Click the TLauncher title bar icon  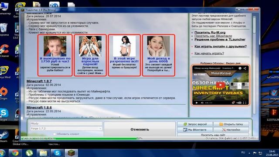(x=23, y=10)
